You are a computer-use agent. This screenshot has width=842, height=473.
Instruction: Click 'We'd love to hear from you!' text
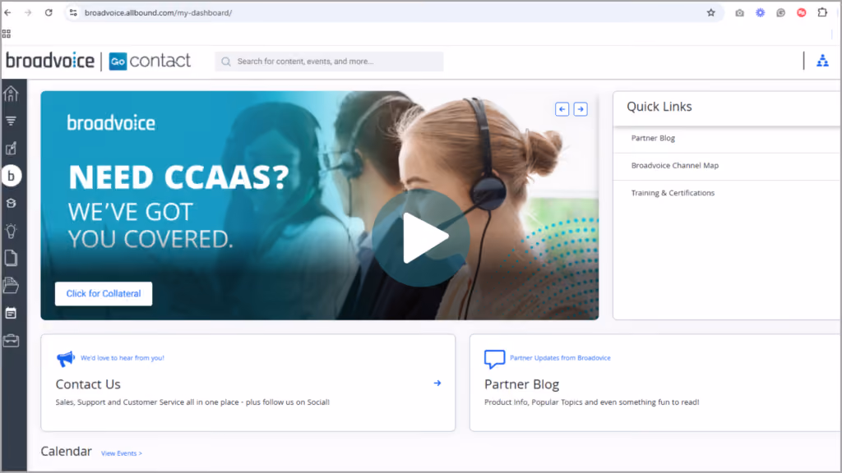tap(123, 358)
